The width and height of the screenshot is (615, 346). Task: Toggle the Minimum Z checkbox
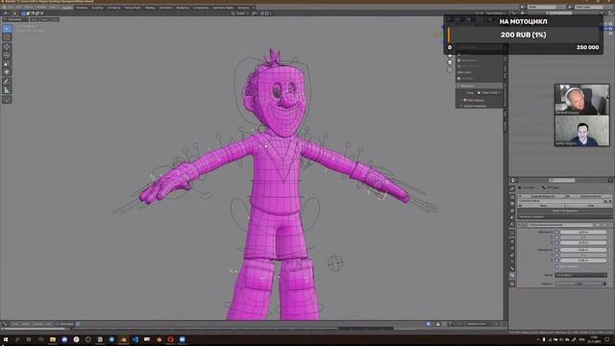click(x=556, y=242)
